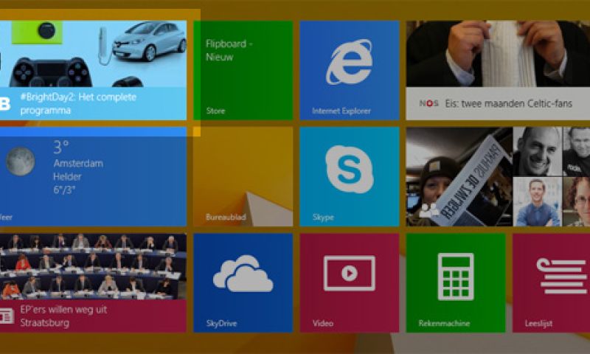The height and width of the screenshot is (354, 590).
Task: Click the moon weather icon
Action: [x=21, y=162]
